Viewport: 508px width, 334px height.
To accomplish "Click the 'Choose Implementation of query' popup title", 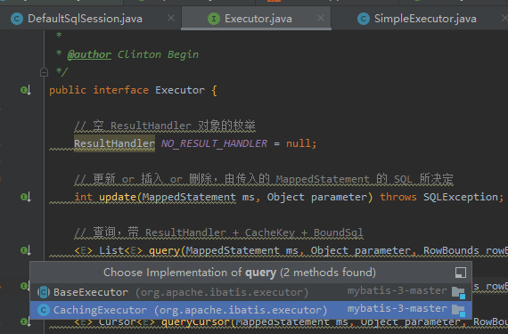I will 240,273.
